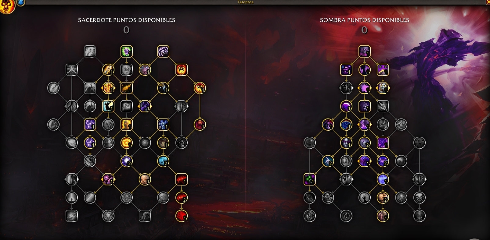Click the green orb Sombra talent
This screenshot has width=490, height=240.
tap(310, 179)
